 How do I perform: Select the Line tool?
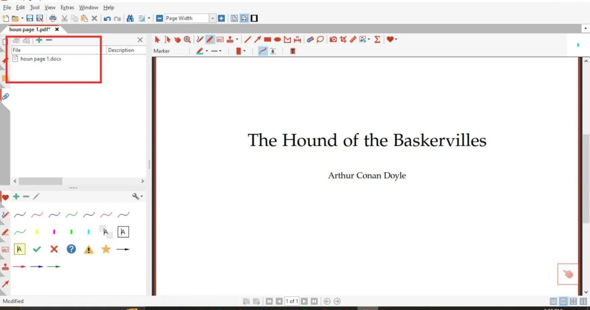pyautogui.click(x=248, y=40)
